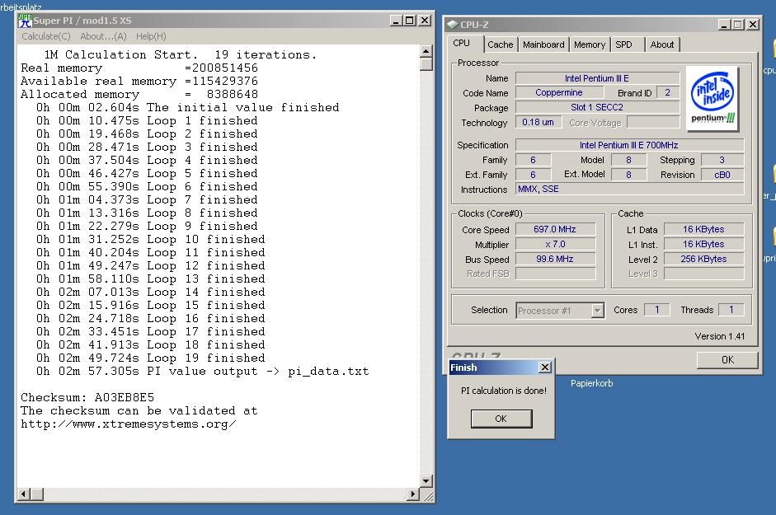
Task: Click the 'Checksum: A03EB8E5' line
Action: click(87, 397)
